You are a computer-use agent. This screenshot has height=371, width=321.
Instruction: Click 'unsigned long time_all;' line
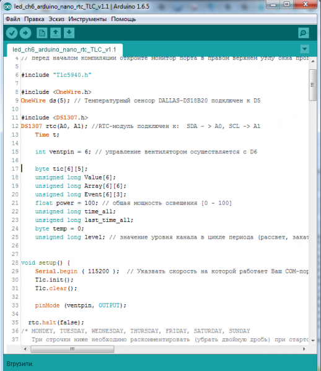coord(76,211)
